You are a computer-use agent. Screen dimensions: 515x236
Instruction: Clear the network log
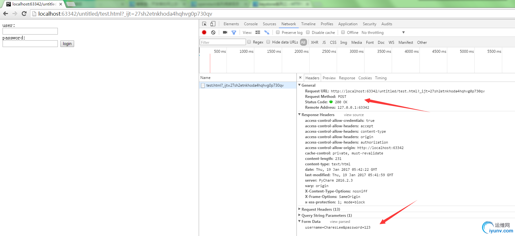[x=213, y=32]
